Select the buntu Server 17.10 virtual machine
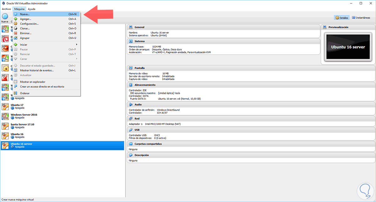Screen dimensions: 376x202 coord(63,126)
